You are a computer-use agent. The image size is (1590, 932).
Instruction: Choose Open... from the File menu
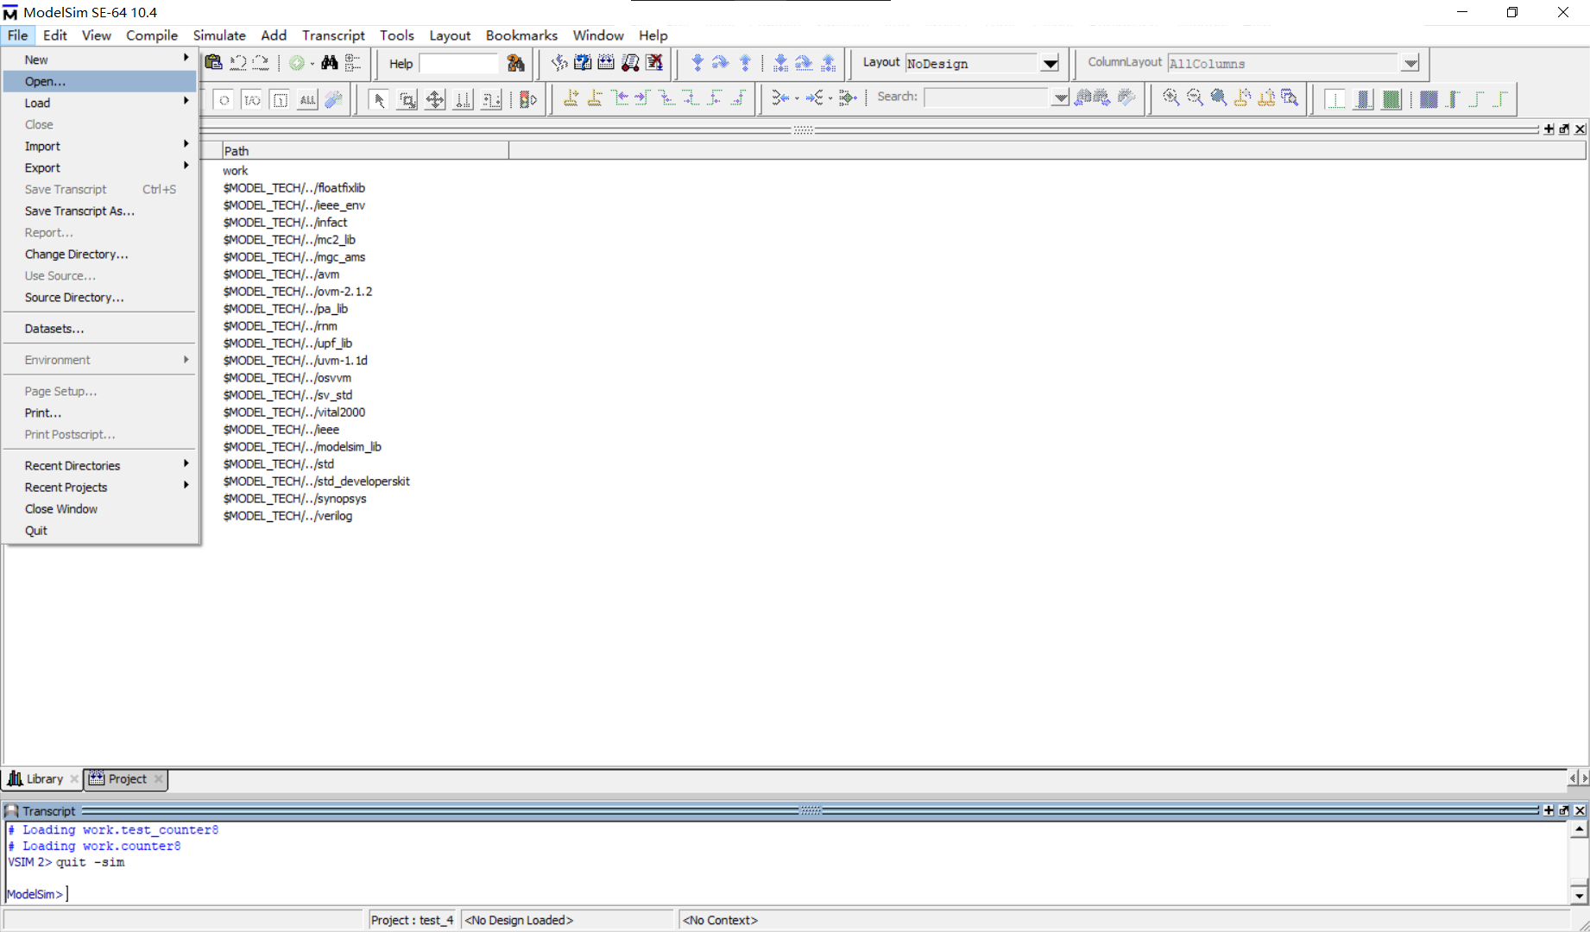tap(100, 81)
